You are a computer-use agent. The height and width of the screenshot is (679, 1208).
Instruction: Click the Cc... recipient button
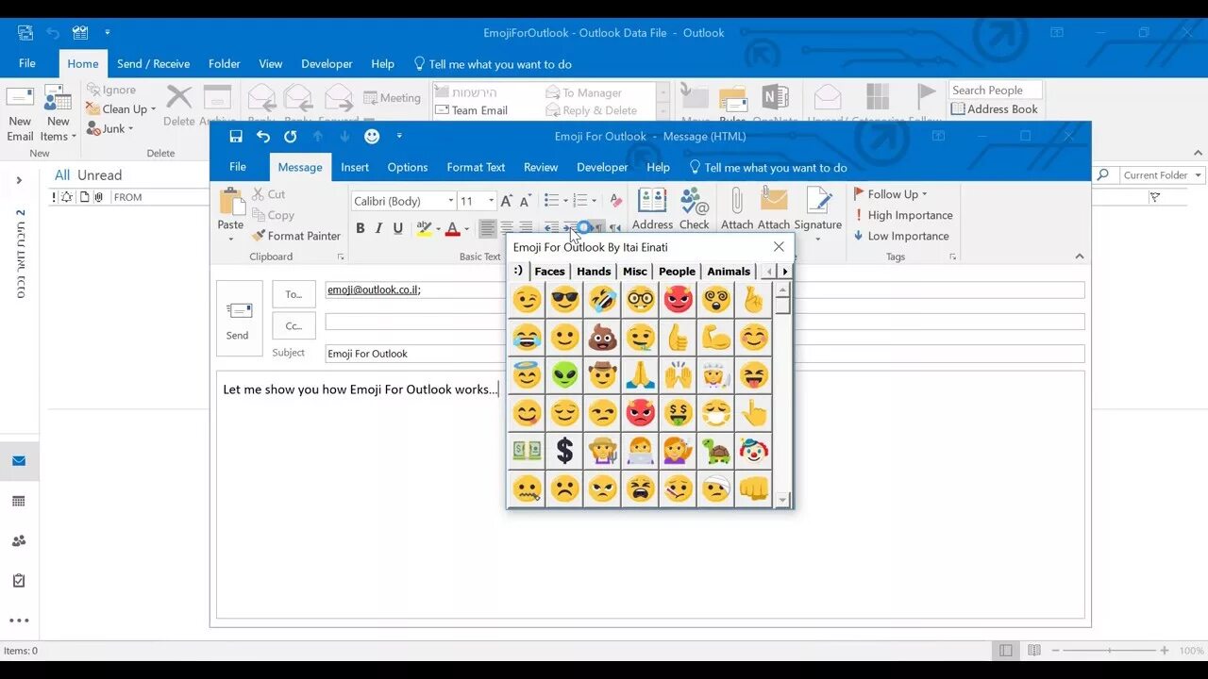point(294,326)
